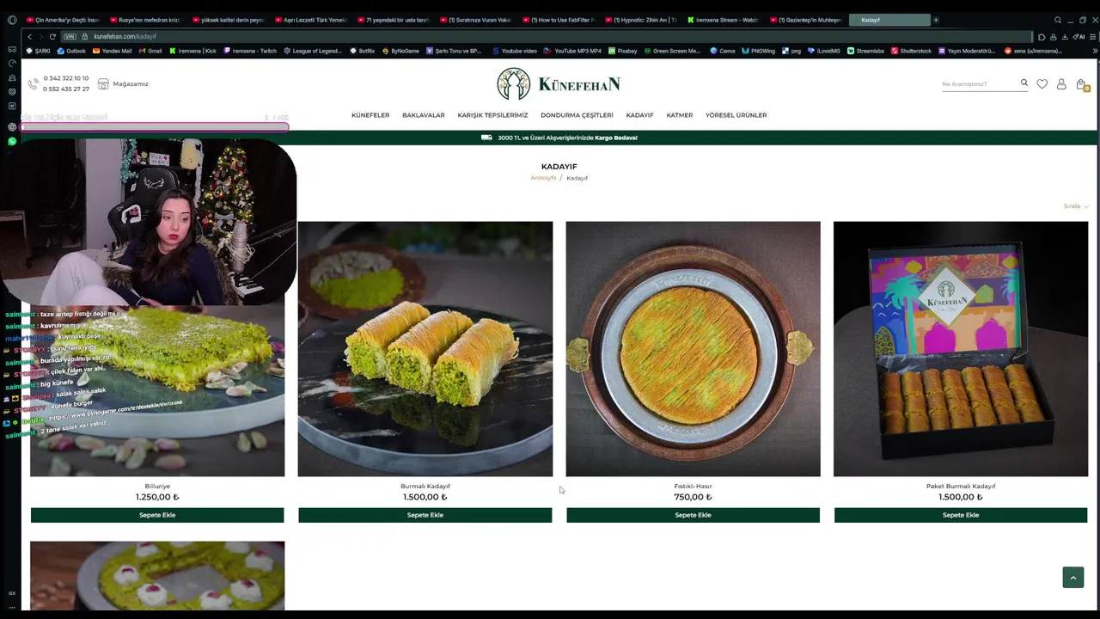Click the phone handset icon
The width and height of the screenshot is (1100, 619).
pyautogui.click(x=33, y=83)
